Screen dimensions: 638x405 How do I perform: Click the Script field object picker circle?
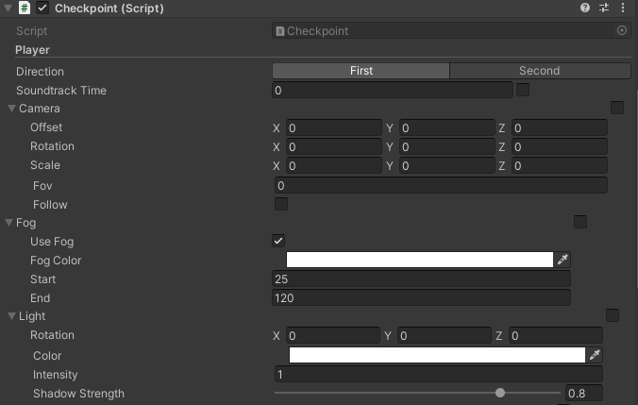[x=621, y=31]
